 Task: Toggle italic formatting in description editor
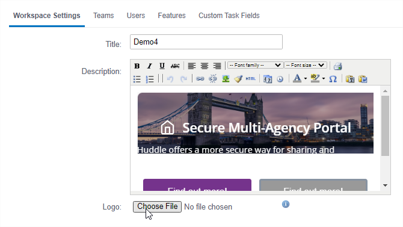[149, 66]
